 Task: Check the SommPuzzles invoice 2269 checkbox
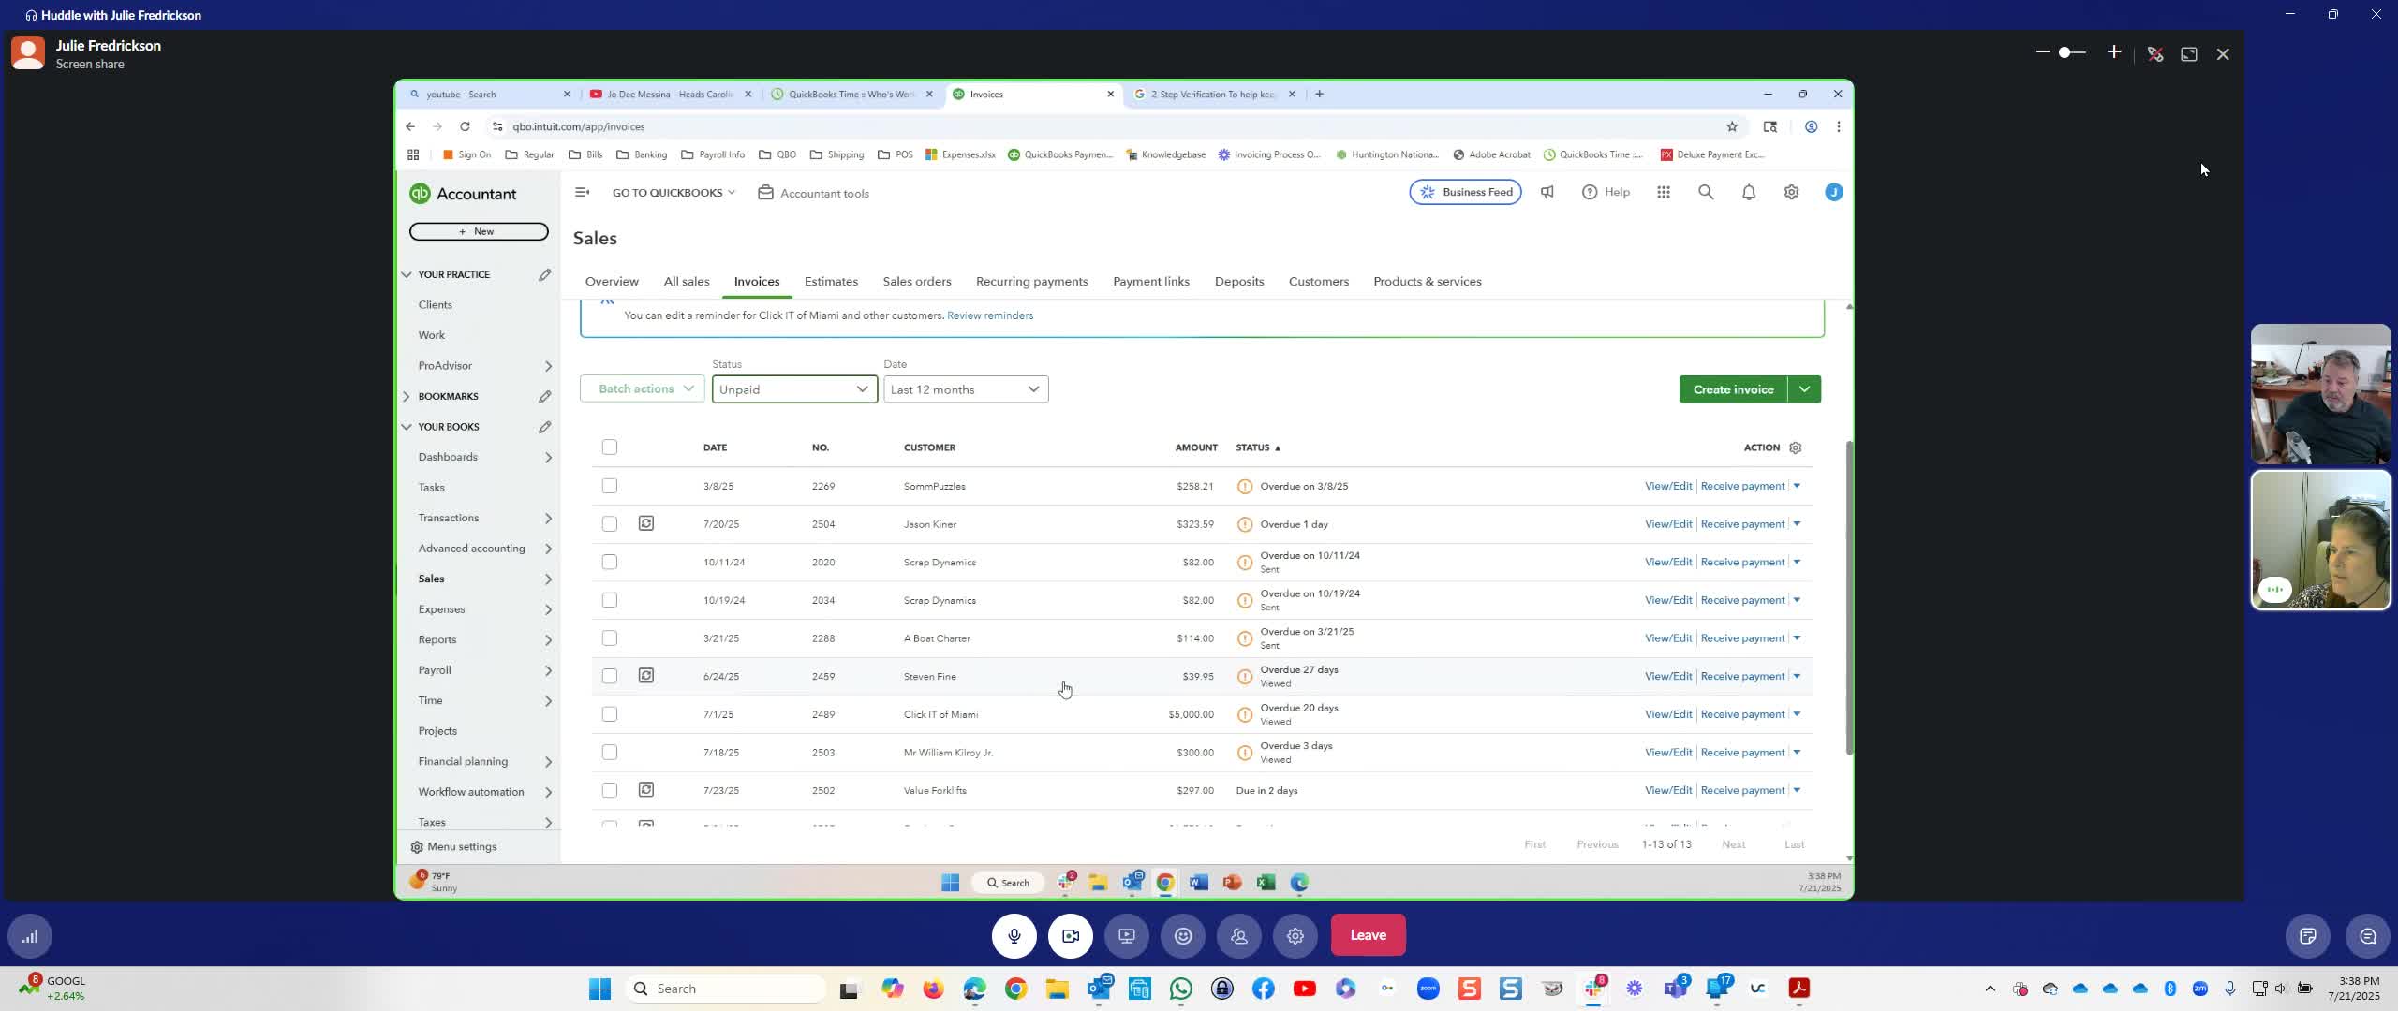click(610, 486)
